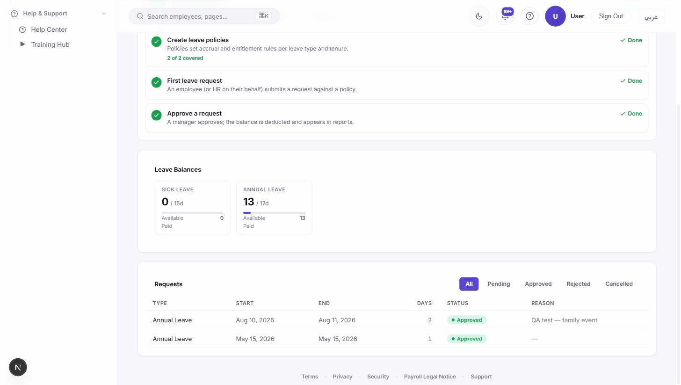
Task: Click the Sick Leave progress bar
Action: 193,213
